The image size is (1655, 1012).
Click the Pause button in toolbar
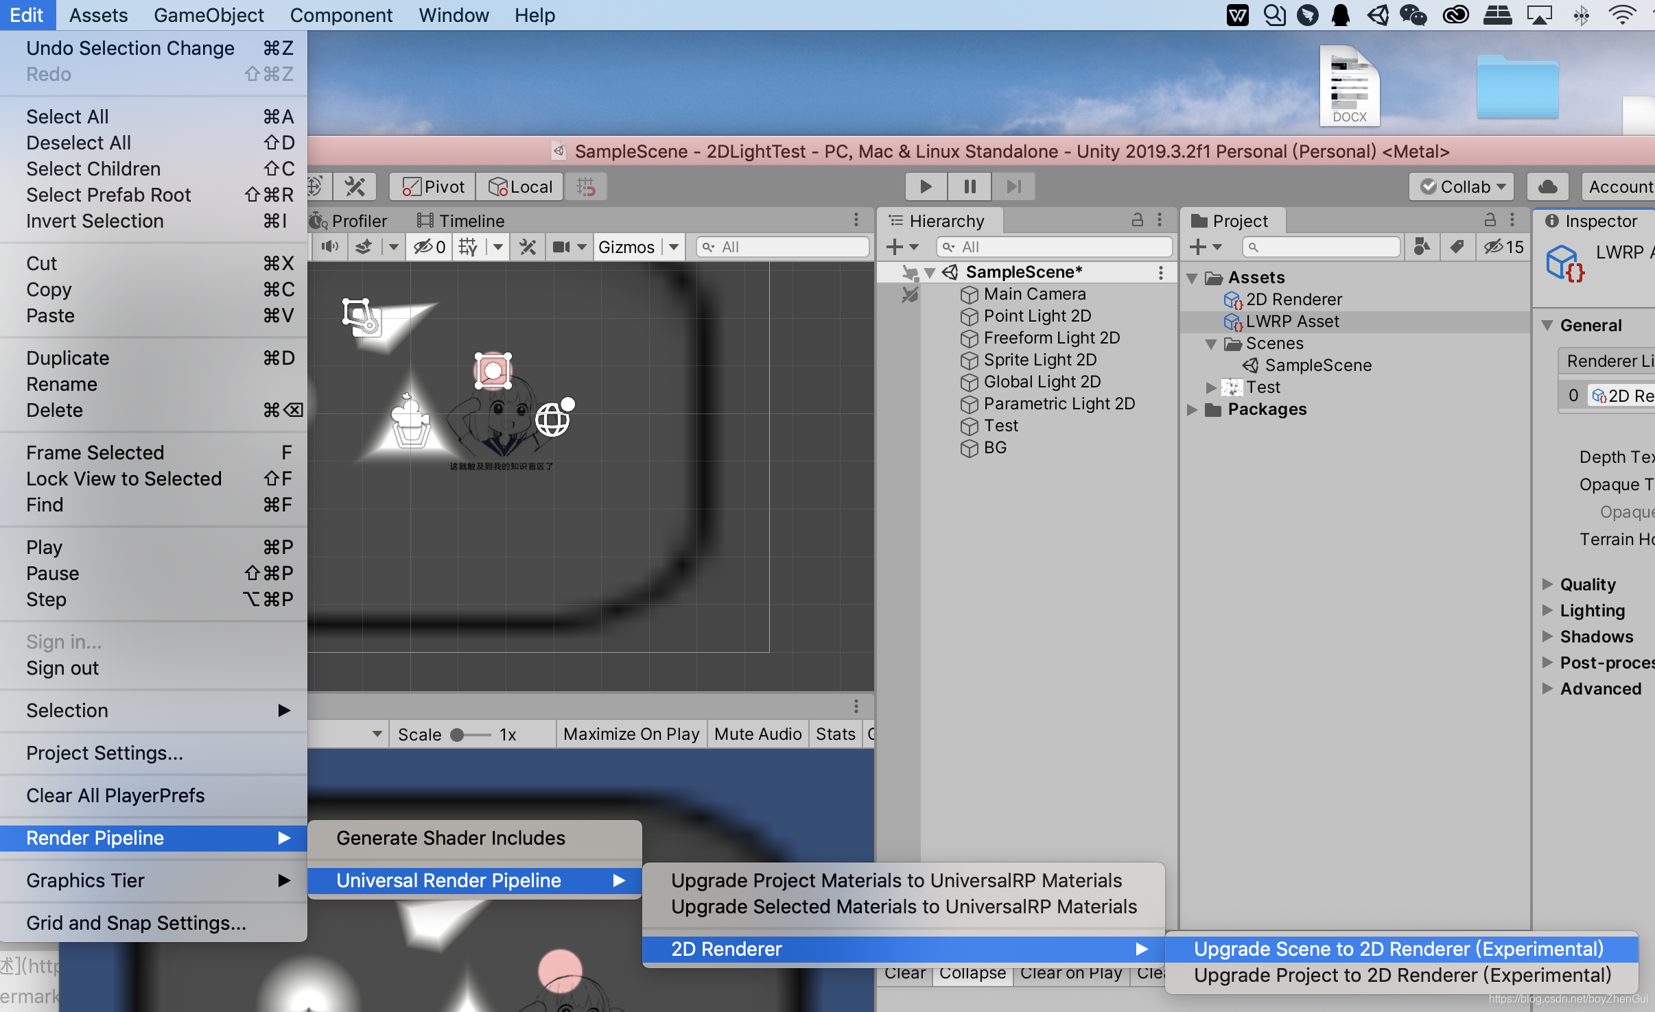tap(970, 186)
